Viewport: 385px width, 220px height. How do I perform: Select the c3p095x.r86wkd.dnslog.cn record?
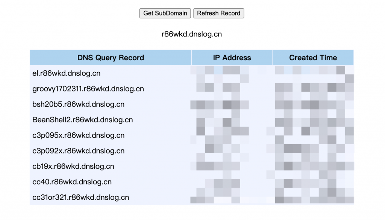[x=78, y=135]
